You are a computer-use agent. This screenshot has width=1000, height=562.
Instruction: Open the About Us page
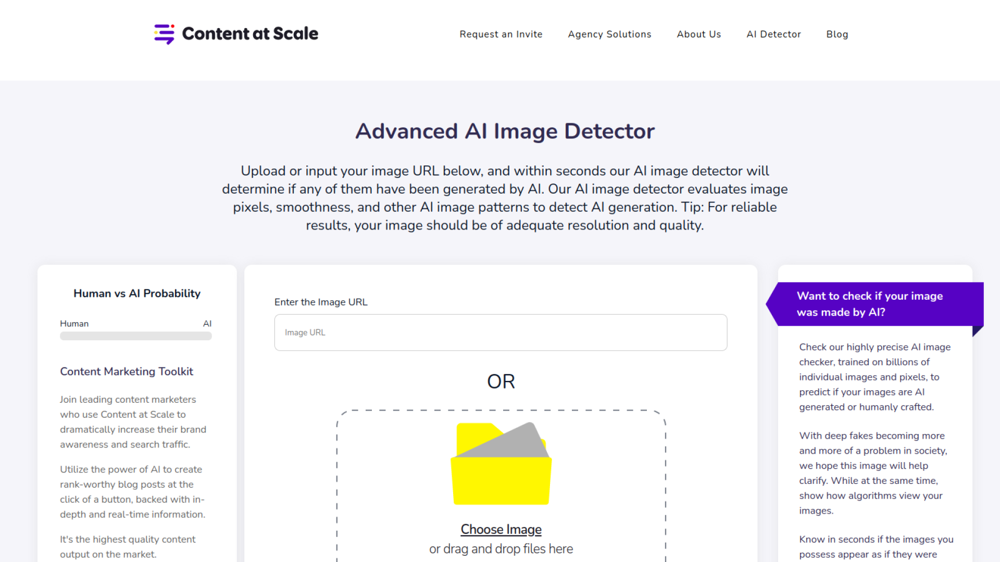click(698, 34)
